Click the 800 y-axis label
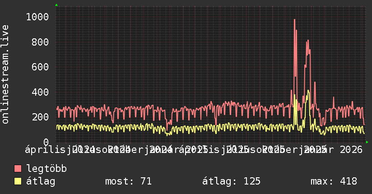Screen dimensions: 372x194 [40, 42]
